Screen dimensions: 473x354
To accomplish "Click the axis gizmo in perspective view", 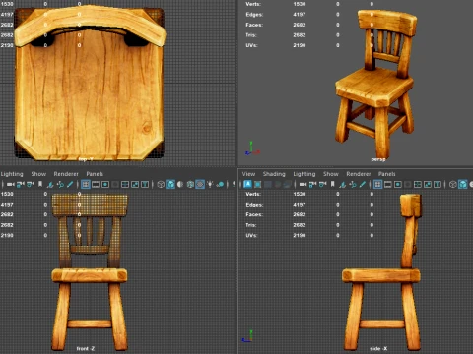I will [x=252, y=148].
